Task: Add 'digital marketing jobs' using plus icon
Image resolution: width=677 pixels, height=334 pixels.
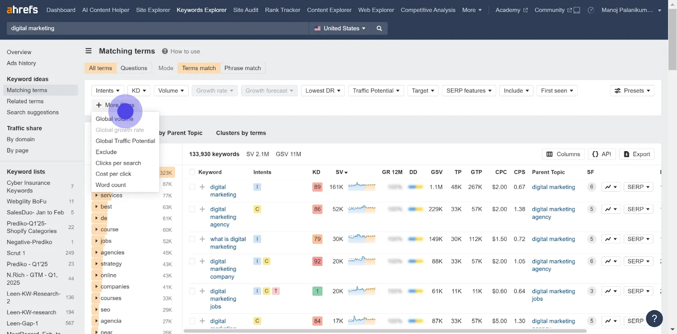Action: click(x=202, y=291)
